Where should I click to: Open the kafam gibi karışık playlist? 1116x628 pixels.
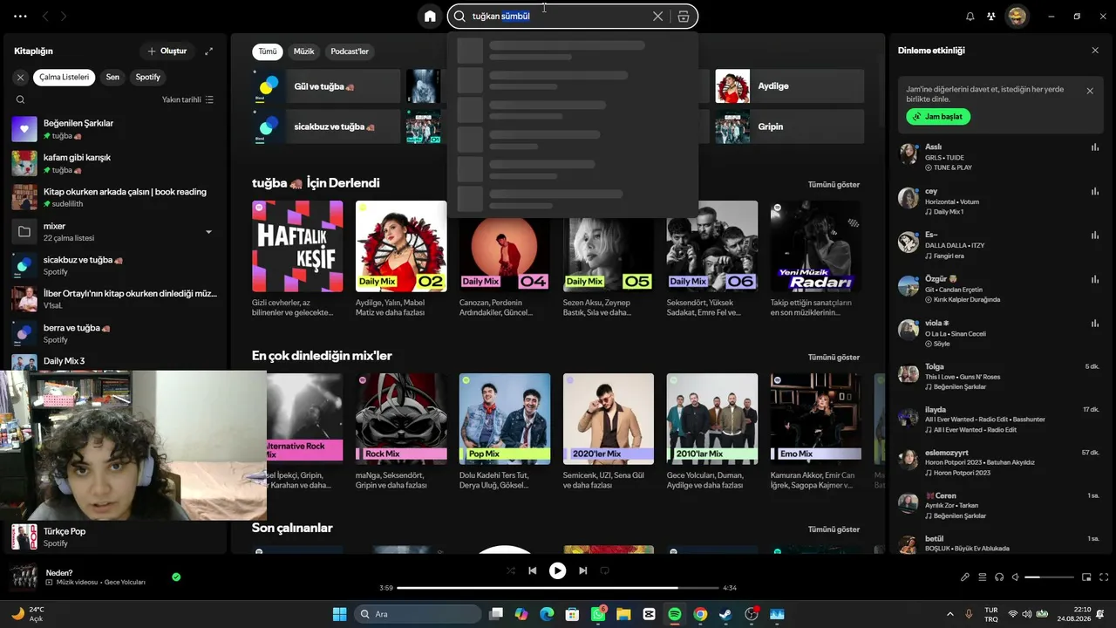[x=113, y=163]
